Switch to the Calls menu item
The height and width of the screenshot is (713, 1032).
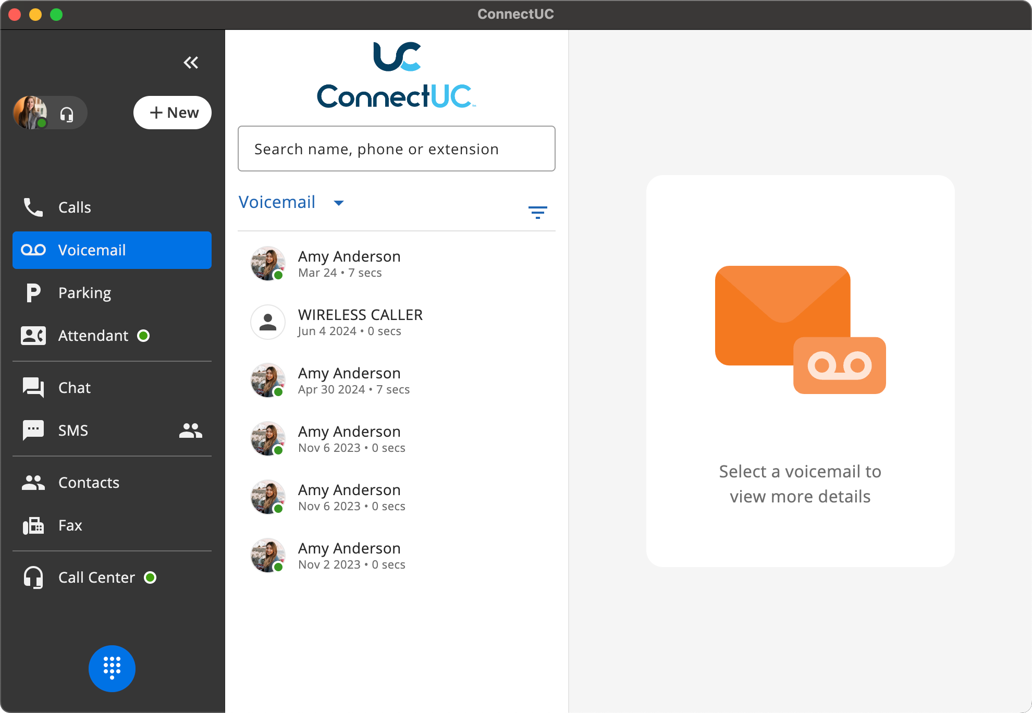click(x=75, y=207)
